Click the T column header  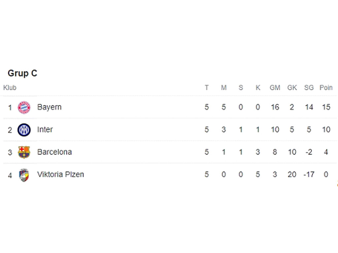207,88
